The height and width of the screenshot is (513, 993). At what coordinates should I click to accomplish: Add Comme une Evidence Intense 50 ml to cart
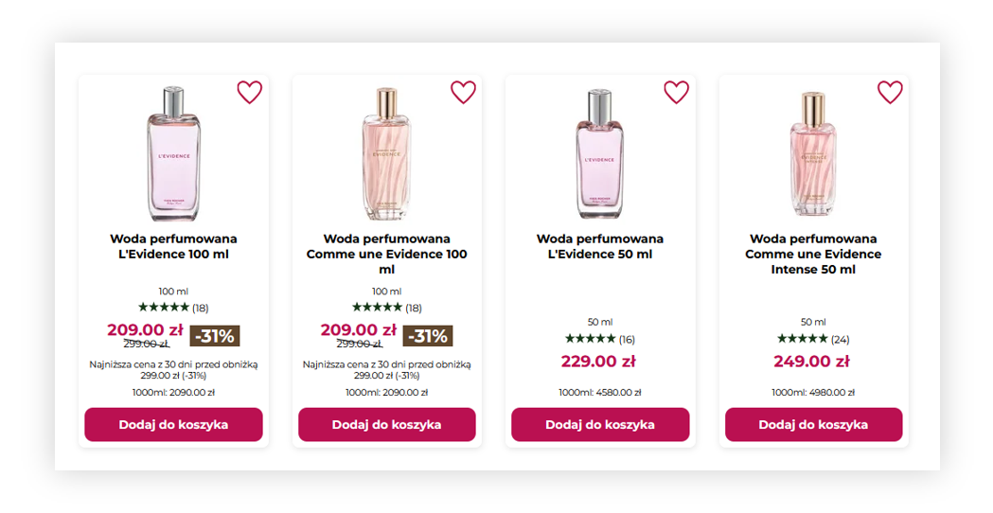coord(814,424)
